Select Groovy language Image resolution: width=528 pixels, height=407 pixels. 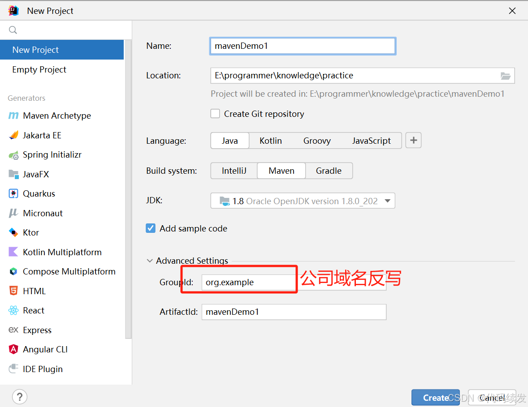click(317, 141)
